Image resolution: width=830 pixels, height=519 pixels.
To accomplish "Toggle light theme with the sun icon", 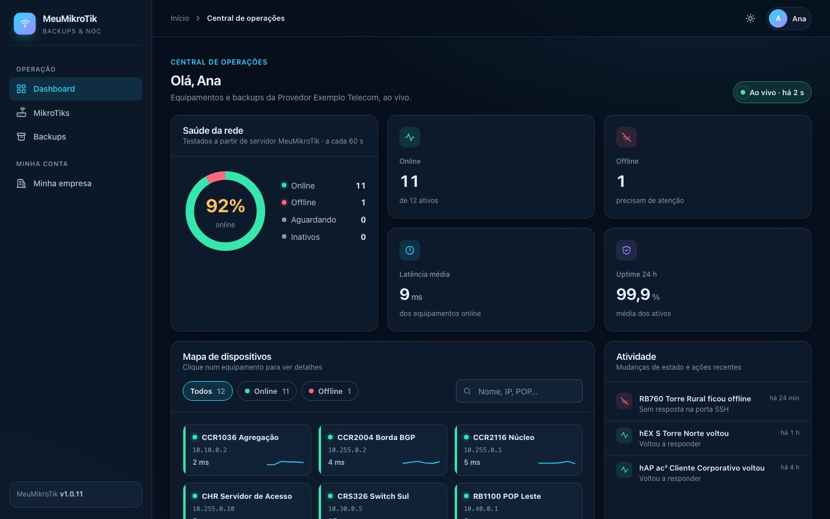I will (x=750, y=18).
